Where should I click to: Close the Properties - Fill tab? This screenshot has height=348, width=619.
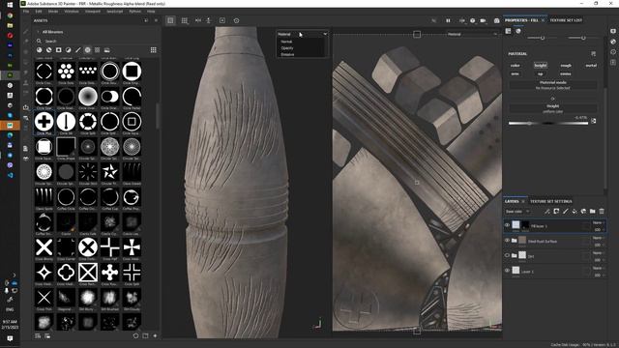(x=543, y=20)
